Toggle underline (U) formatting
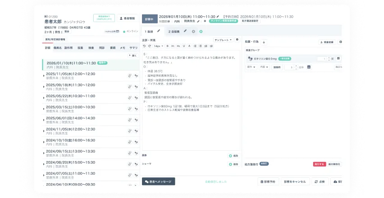 coord(184,46)
